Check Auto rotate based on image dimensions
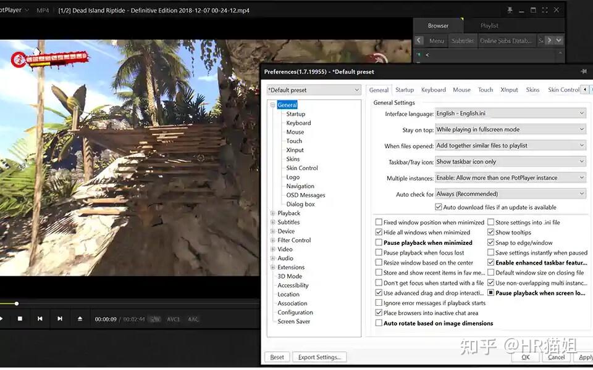This screenshot has width=593, height=370. pos(379,323)
